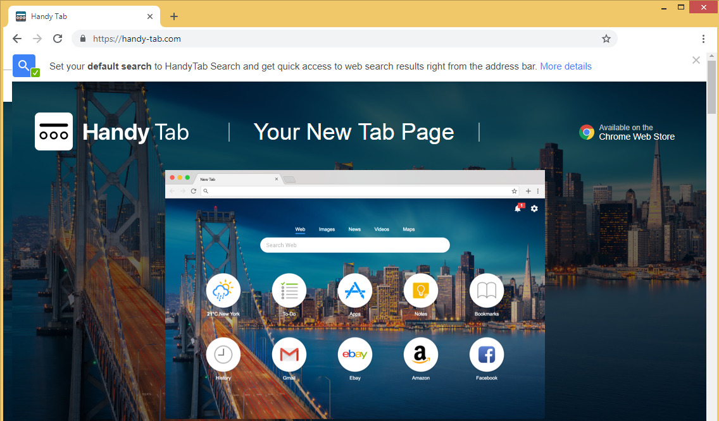This screenshot has height=421, width=719.
Task: Close the Handy Tab browser tab
Action: [x=150, y=16]
